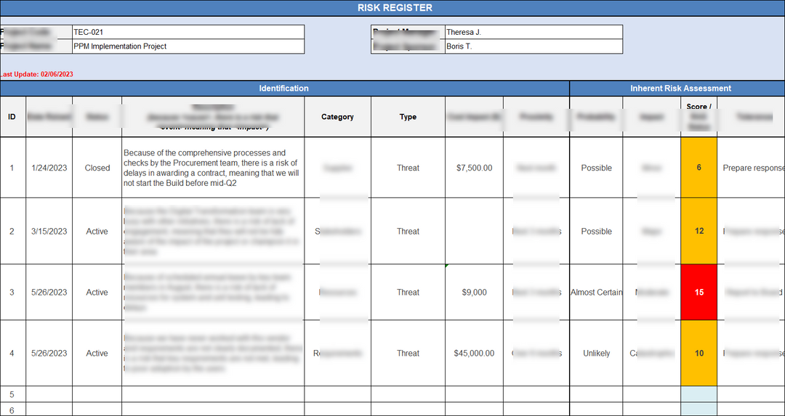Select the Type column header

(408, 117)
